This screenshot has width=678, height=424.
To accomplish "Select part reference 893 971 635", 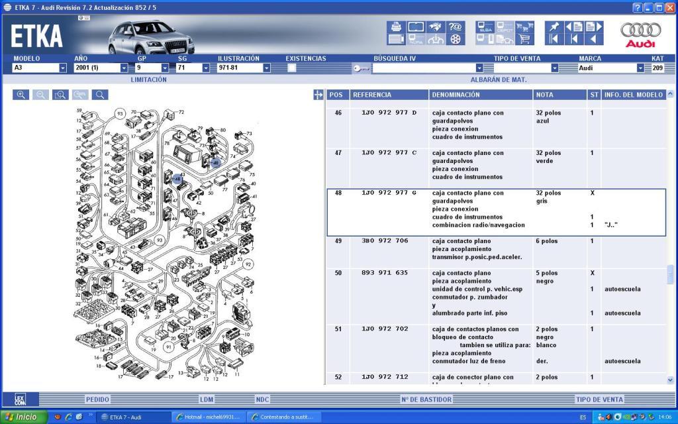I will point(385,272).
